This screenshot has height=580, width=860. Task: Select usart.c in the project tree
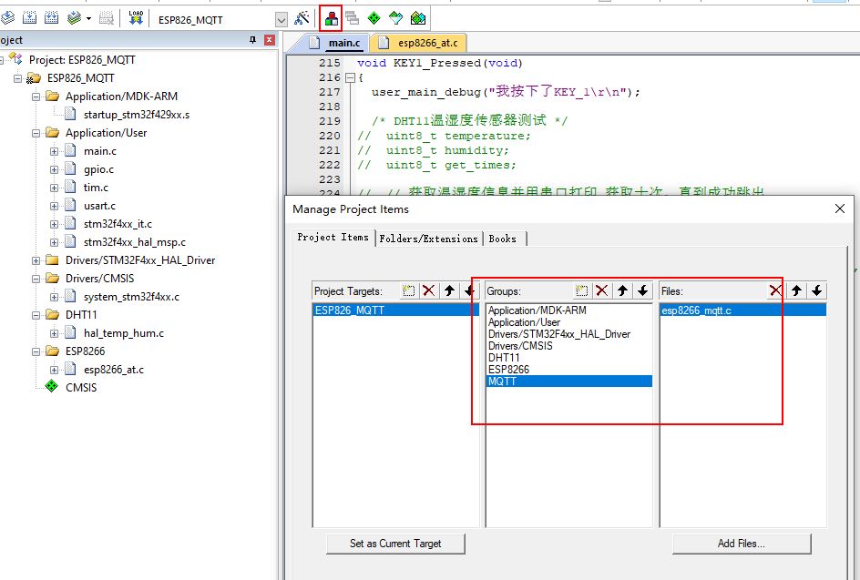click(99, 206)
